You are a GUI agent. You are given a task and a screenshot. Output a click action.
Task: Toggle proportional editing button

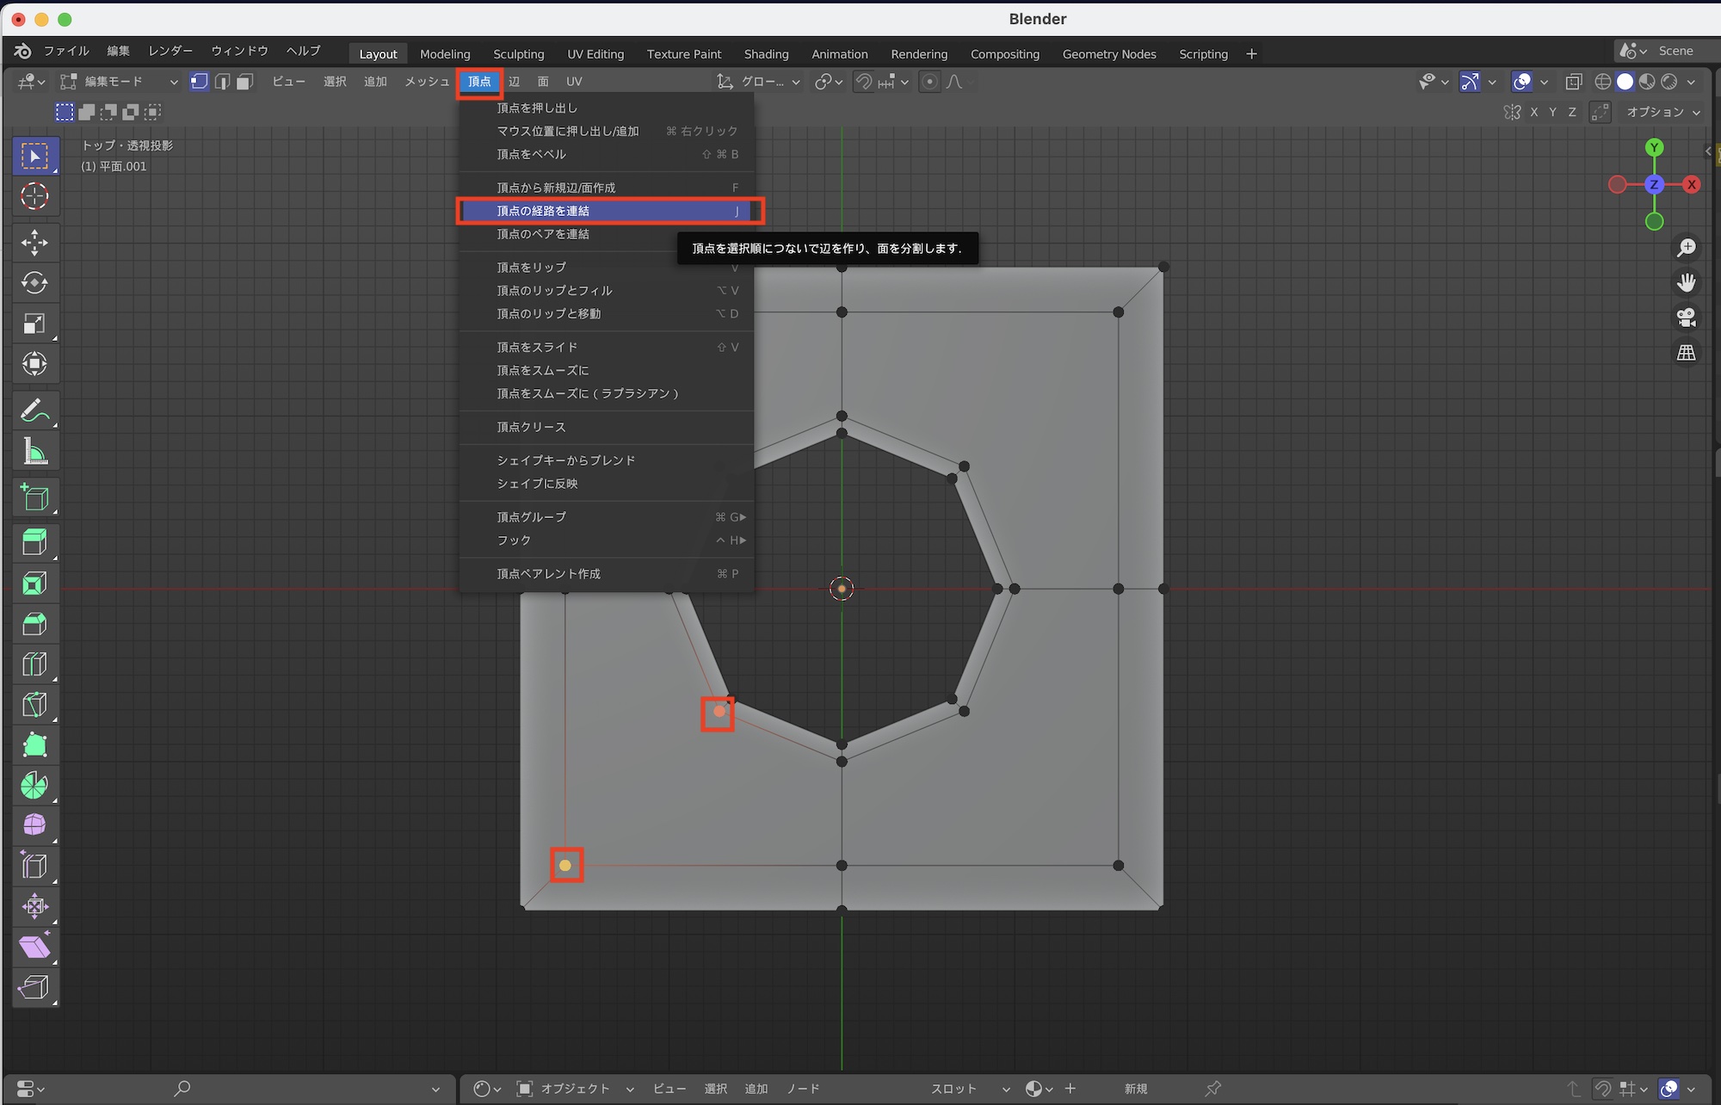click(929, 82)
